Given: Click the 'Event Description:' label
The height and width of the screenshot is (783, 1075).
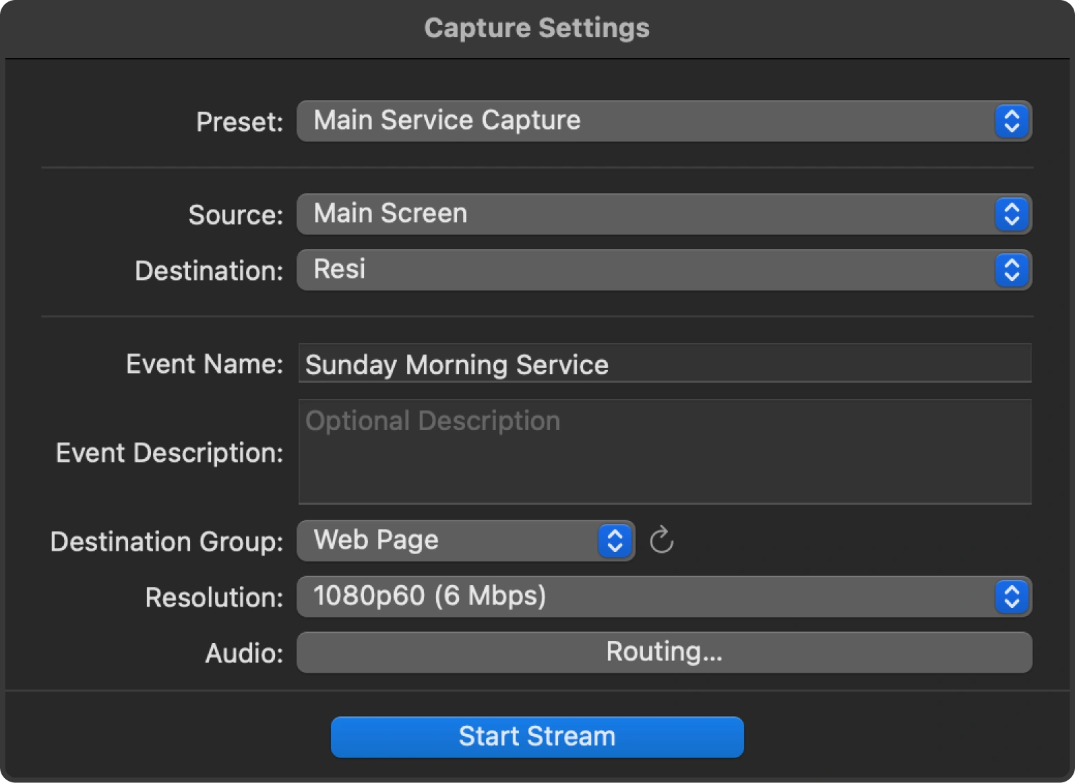Looking at the screenshot, I should [x=170, y=453].
